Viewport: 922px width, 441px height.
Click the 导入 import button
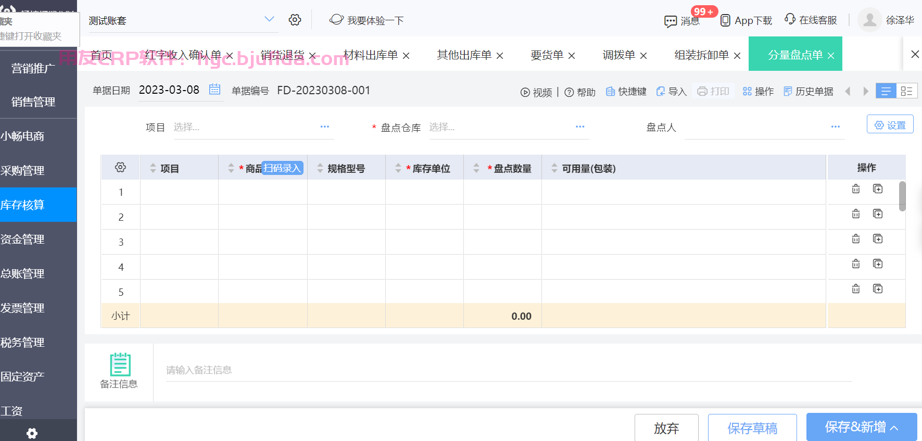click(x=672, y=92)
